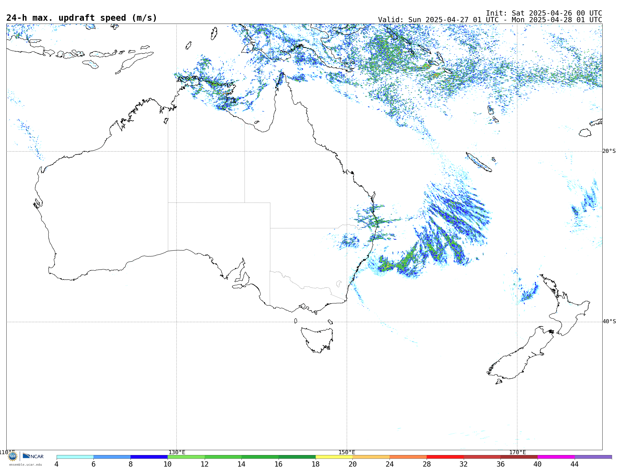Select the dark blue 8–10 m/s swatch
Screen dimensions: 621x468
pyautogui.click(x=149, y=457)
